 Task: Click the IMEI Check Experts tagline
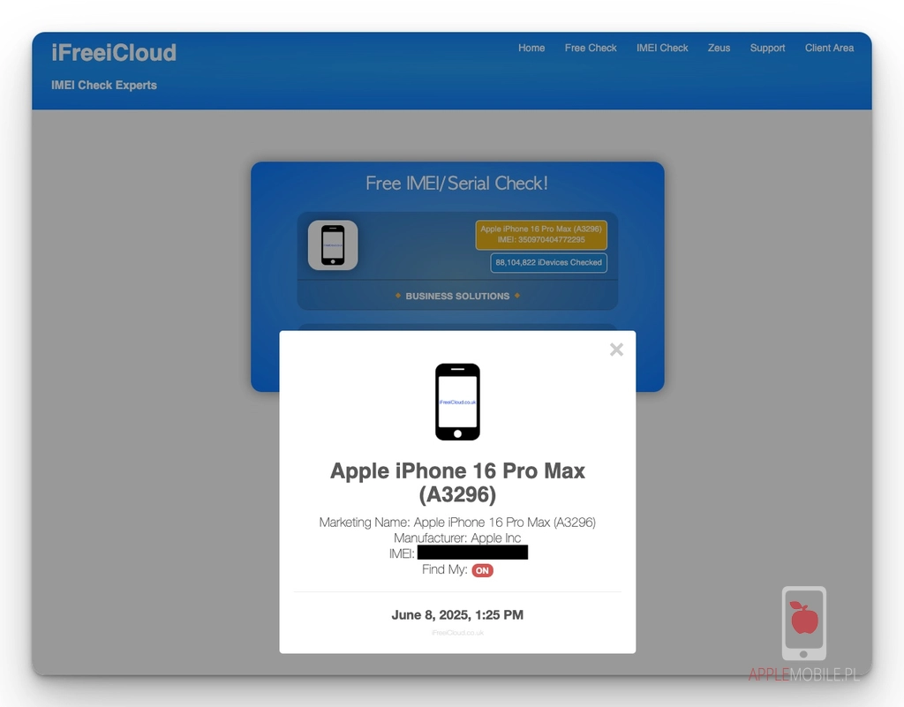(x=104, y=85)
